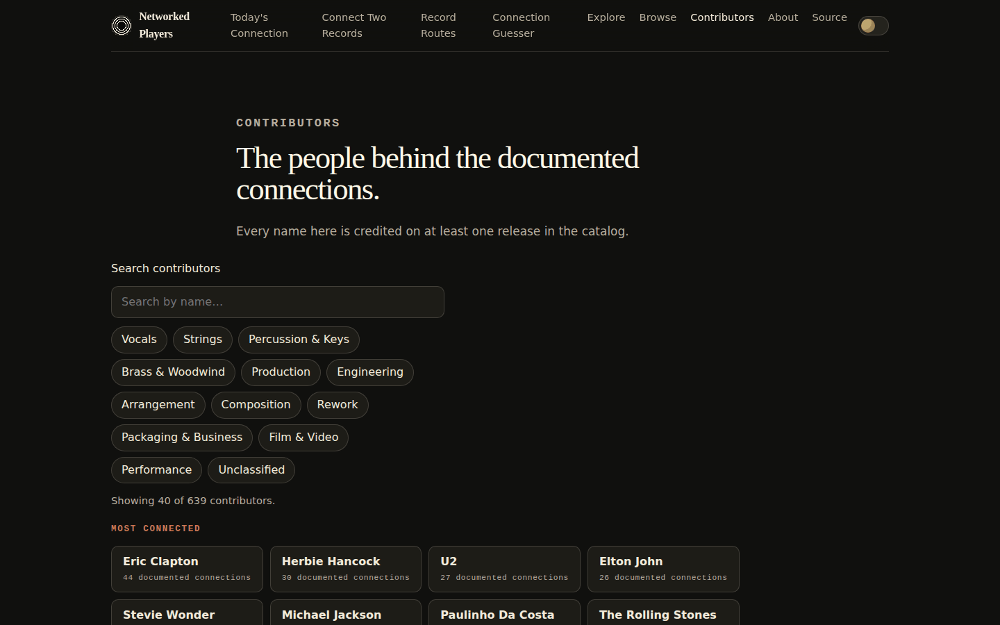The height and width of the screenshot is (625, 1000).
Task: Open Herbie Hancock contributor card
Action: (x=346, y=569)
